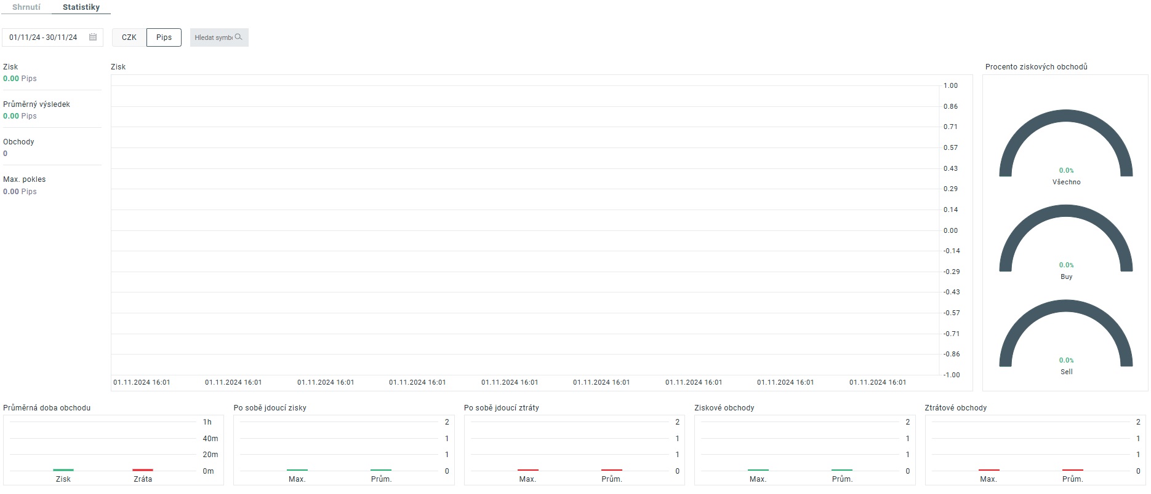
Task: Click the Obchody count statistic
Action: coord(6,154)
